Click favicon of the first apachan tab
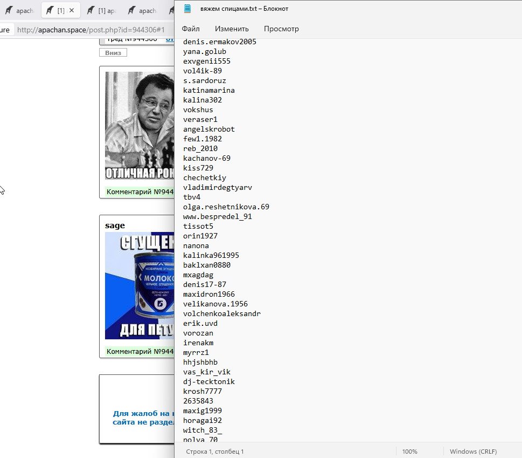522x458 pixels. 9,11
